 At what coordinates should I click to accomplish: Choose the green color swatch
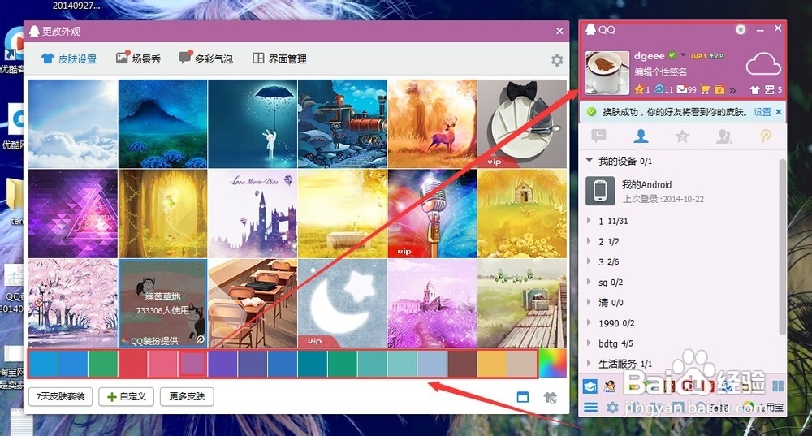pos(103,363)
